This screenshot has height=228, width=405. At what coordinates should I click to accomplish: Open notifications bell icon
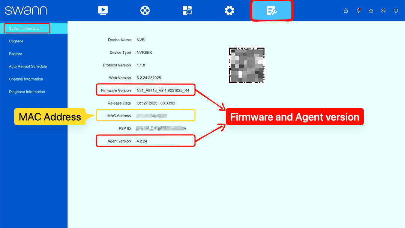tap(358, 10)
